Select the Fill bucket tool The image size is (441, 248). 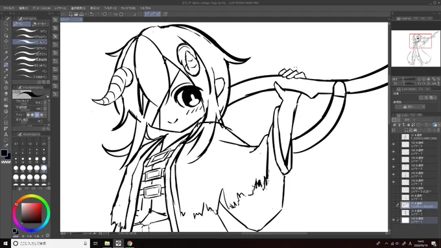(x=6, y=106)
